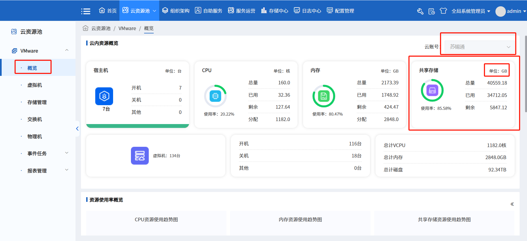This screenshot has height=241, width=527.
Task: Click the CPU资源使用趋势图 chart title
Action: click(156, 219)
